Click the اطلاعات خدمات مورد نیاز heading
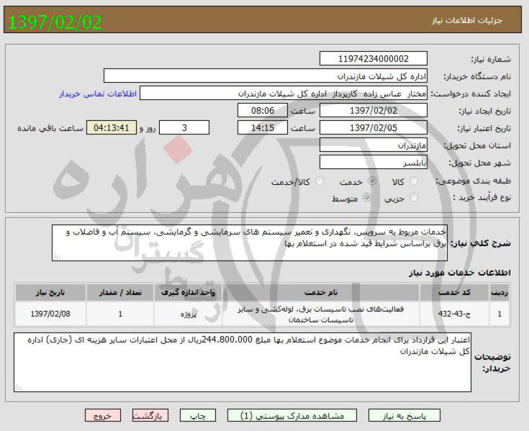Image resolution: width=529 pixels, height=431 pixels. [460, 273]
